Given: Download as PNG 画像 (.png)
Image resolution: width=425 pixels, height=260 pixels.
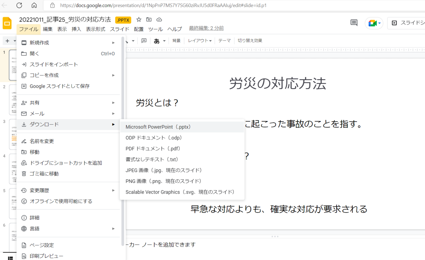Looking at the screenshot, I should click(x=182, y=181).
